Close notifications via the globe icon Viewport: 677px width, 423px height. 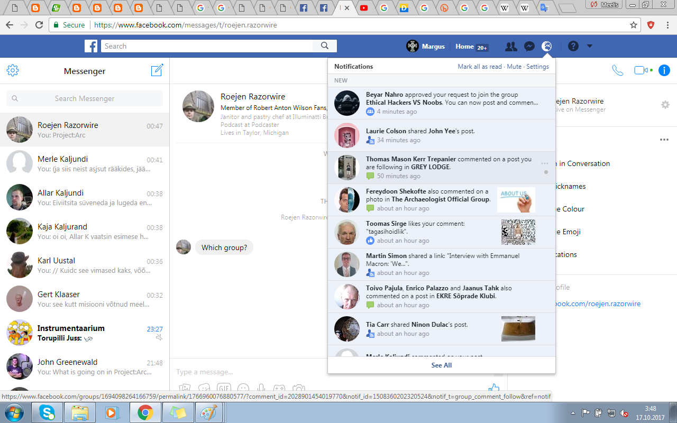coord(547,47)
